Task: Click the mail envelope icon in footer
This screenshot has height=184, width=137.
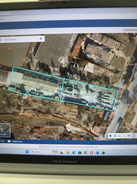Action: (9, 141)
